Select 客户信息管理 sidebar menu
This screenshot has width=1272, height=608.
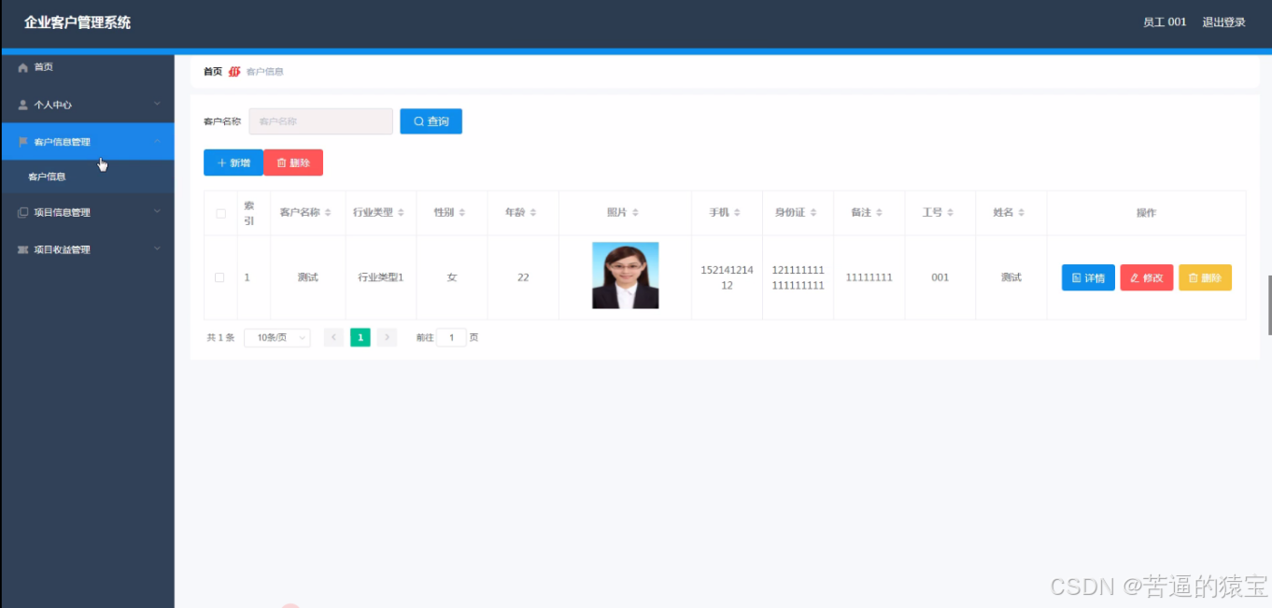[x=88, y=142]
